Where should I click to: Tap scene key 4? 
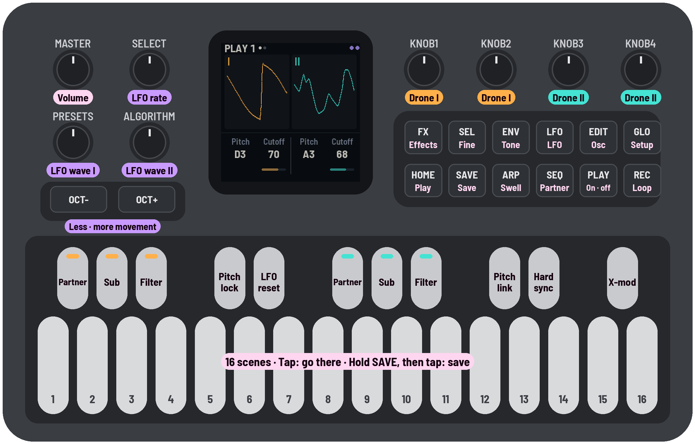coord(171,365)
